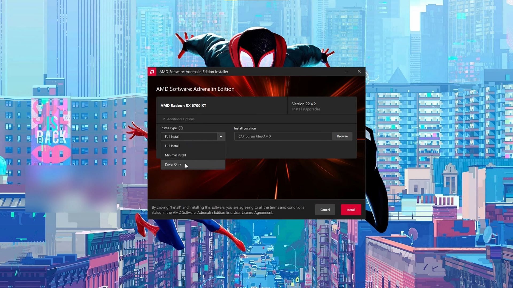The width and height of the screenshot is (513, 288).
Task: Click the AMD Software: Adrenalin Edition heading
Action: (195, 89)
